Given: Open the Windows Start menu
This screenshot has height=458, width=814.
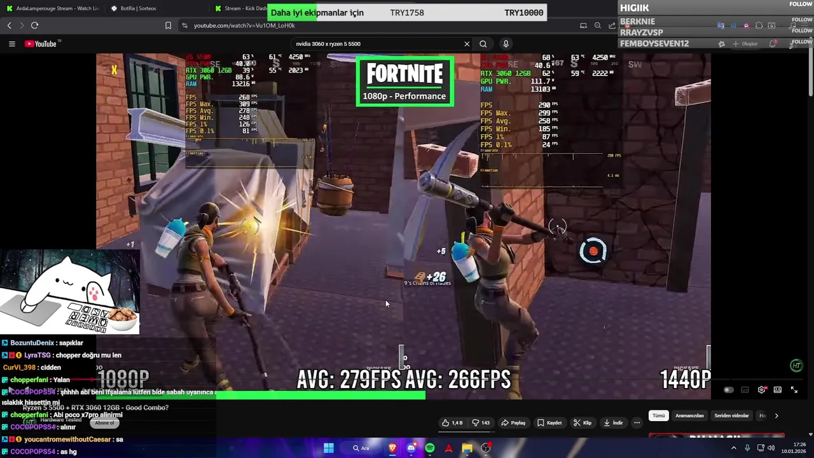Looking at the screenshot, I should 329,448.
